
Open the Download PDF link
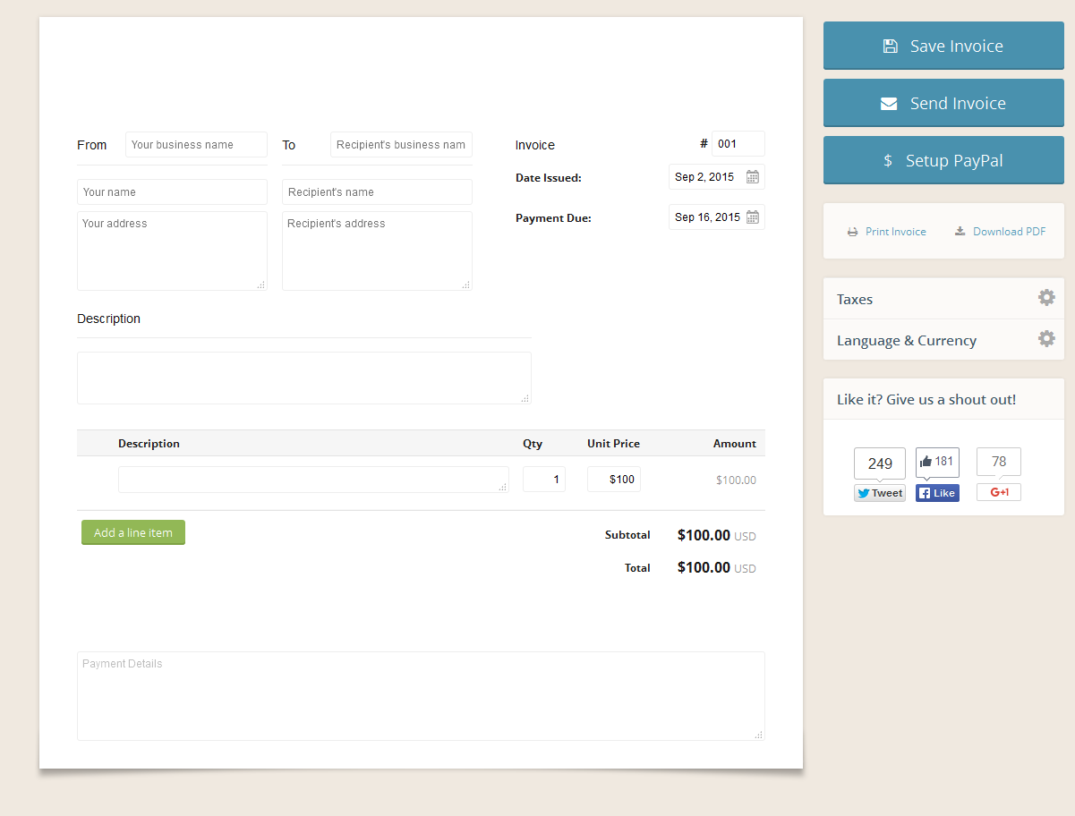point(1008,231)
